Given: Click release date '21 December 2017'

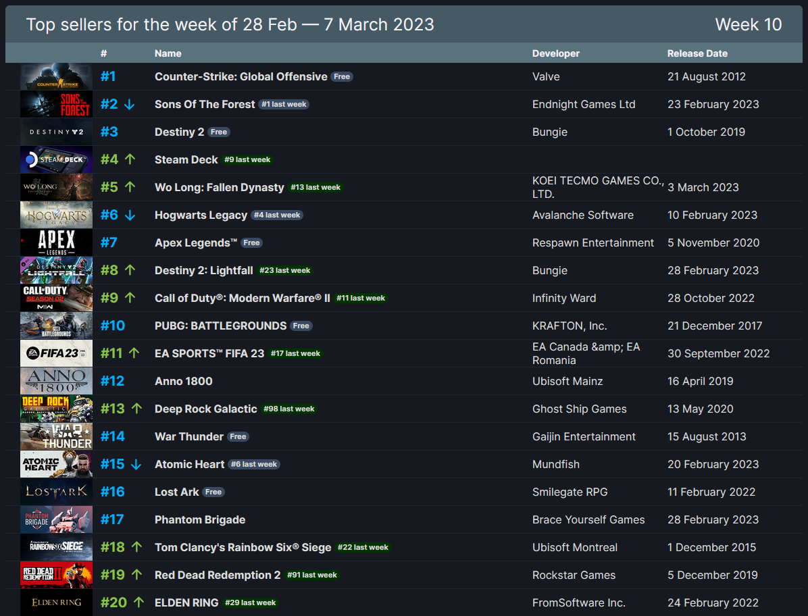Looking at the screenshot, I should tap(715, 326).
